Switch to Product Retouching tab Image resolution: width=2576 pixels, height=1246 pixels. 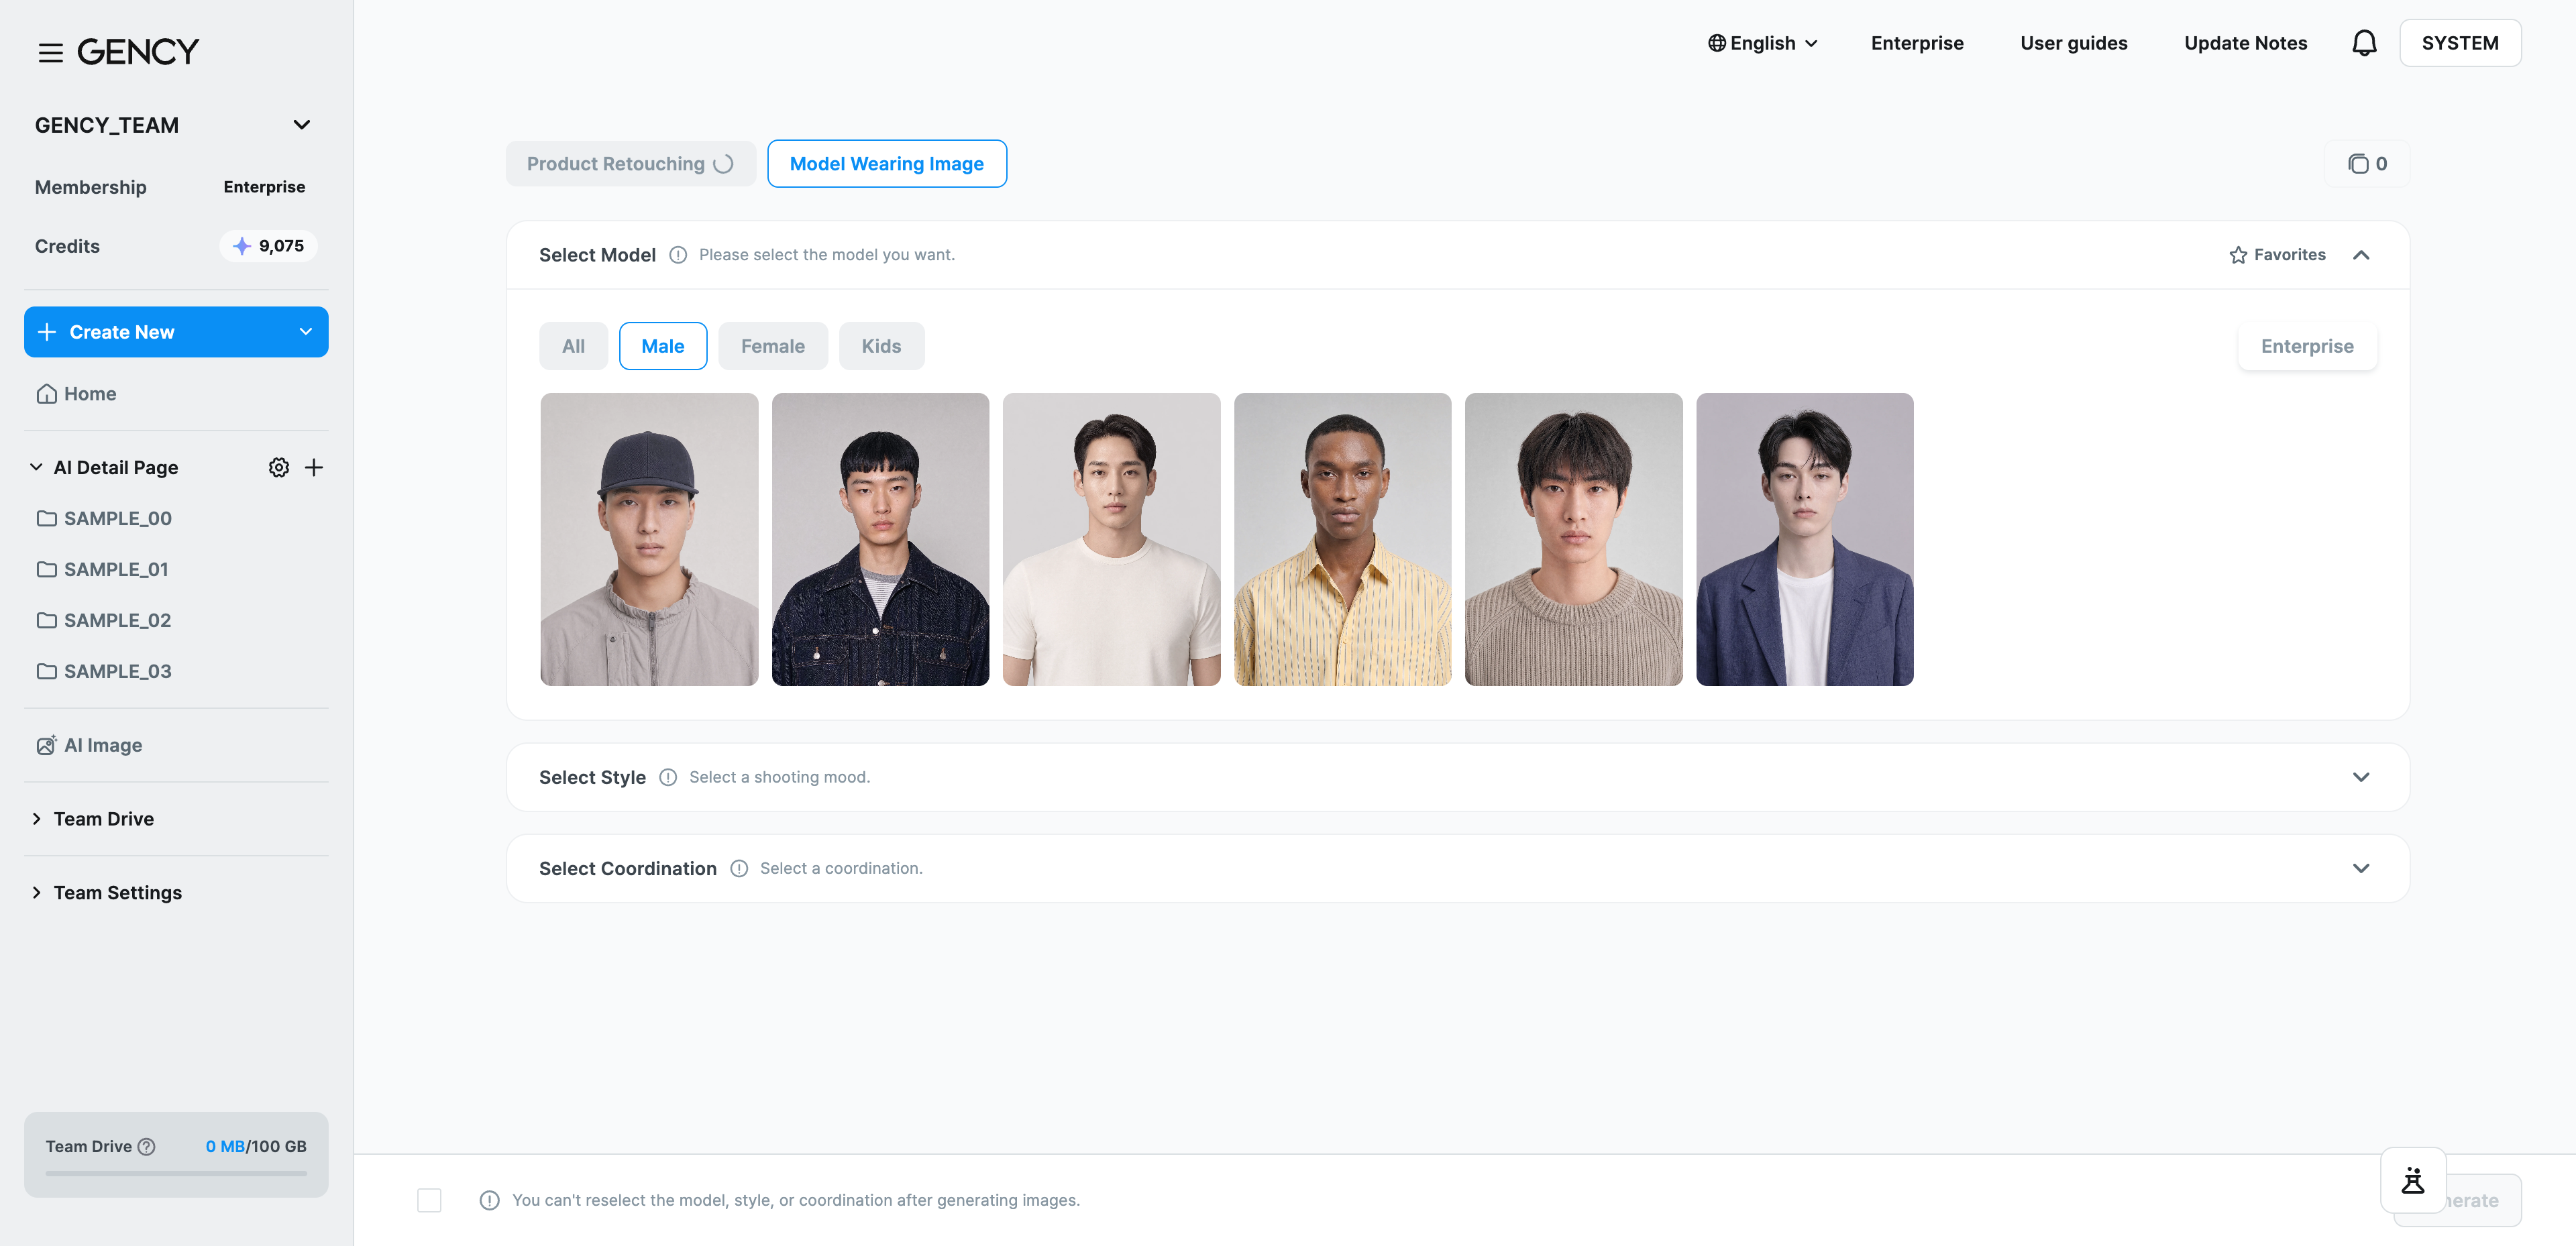coord(630,164)
